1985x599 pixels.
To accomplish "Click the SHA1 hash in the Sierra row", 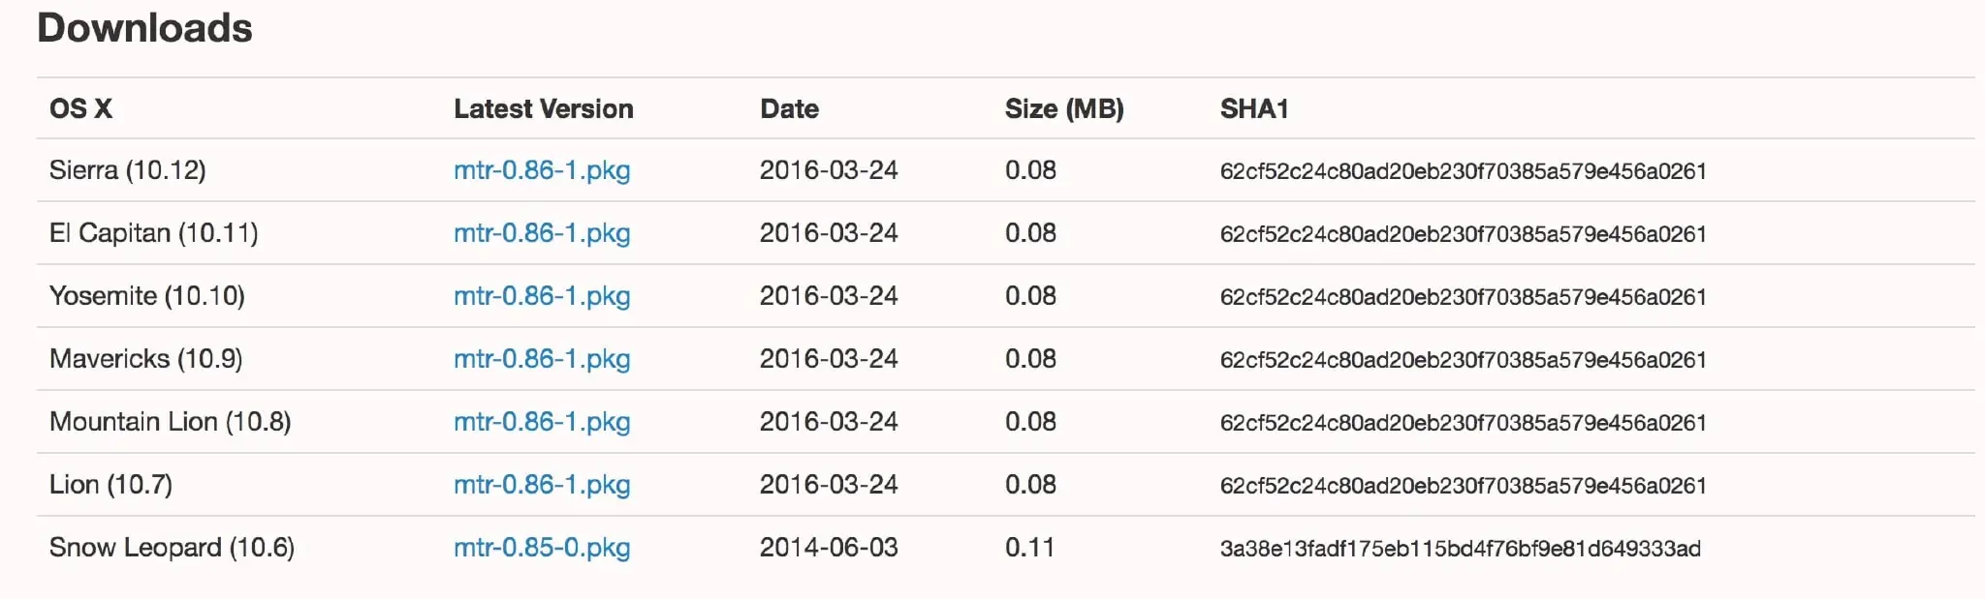I will coord(1463,171).
